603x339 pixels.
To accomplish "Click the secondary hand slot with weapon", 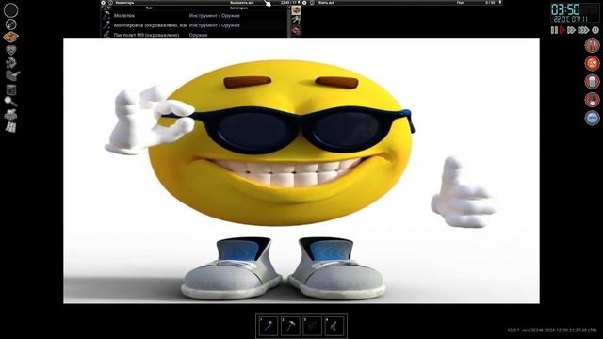I will [x=10, y=24].
